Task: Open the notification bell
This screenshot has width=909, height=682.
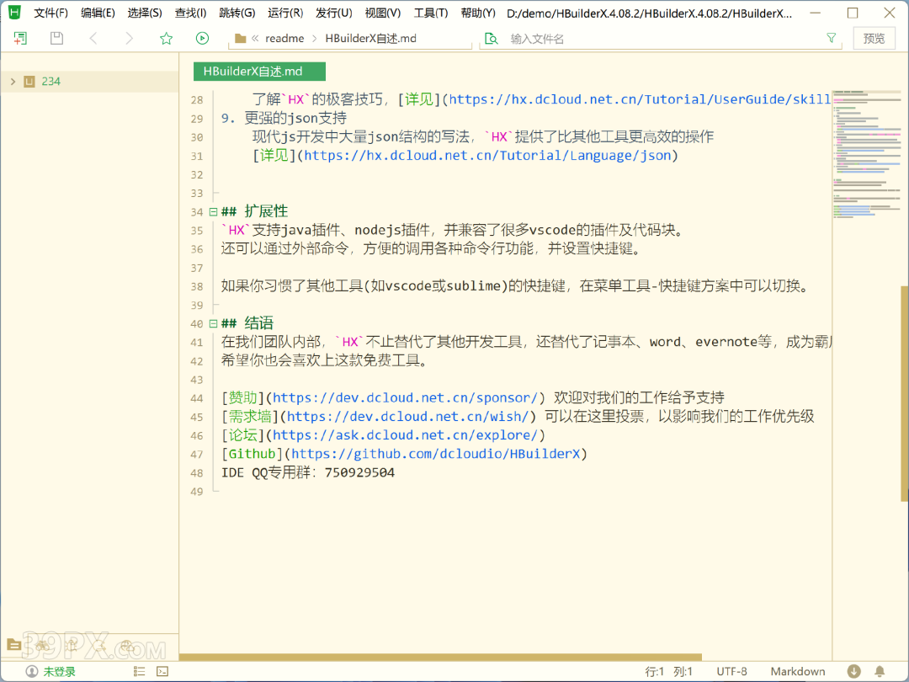Action: click(880, 672)
